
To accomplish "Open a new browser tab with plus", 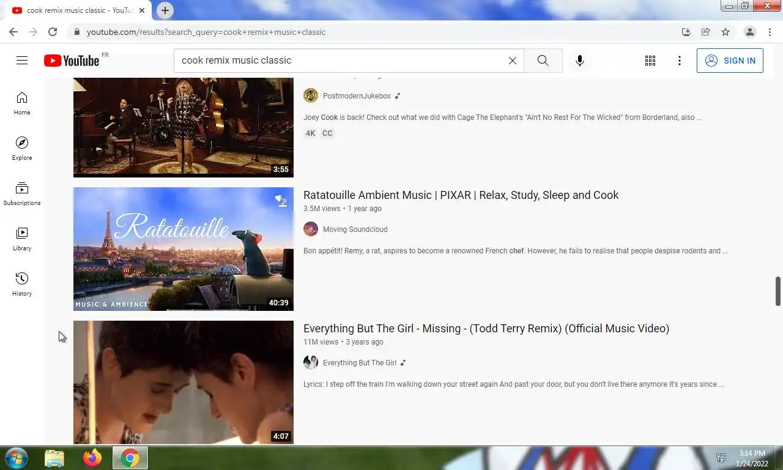I will 165,10.
